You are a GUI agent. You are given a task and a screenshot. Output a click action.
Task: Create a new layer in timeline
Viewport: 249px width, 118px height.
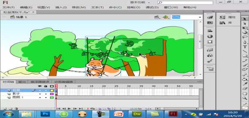[x=5, y=109]
